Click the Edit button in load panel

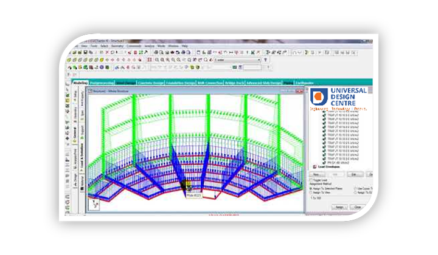[355, 174]
